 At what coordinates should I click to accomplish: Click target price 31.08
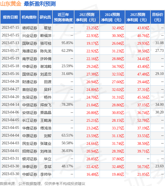[x=159, y=43]
